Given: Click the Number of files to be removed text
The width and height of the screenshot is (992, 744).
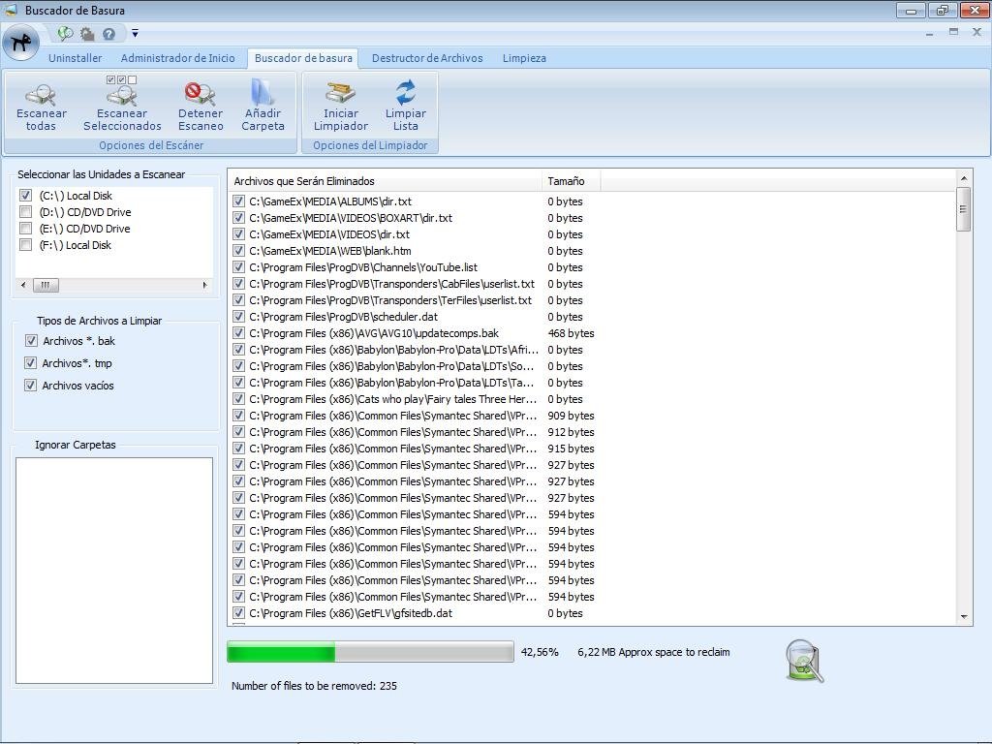Looking at the screenshot, I should pos(314,686).
